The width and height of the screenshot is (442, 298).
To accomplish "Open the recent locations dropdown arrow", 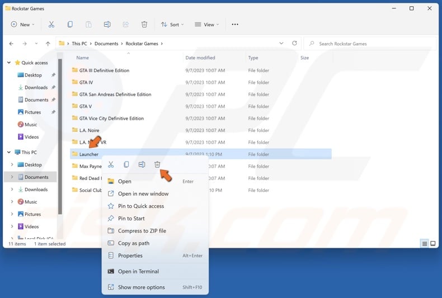I will pyautogui.click(x=36, y=44).
